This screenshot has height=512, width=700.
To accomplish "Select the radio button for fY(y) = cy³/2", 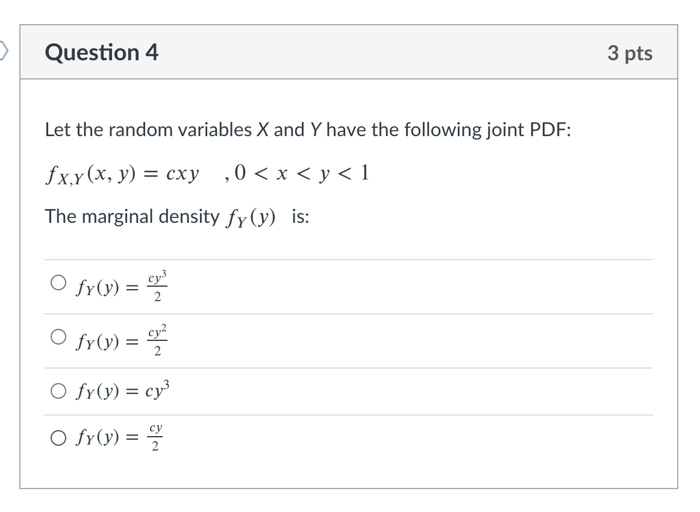I will coord(58,284).
